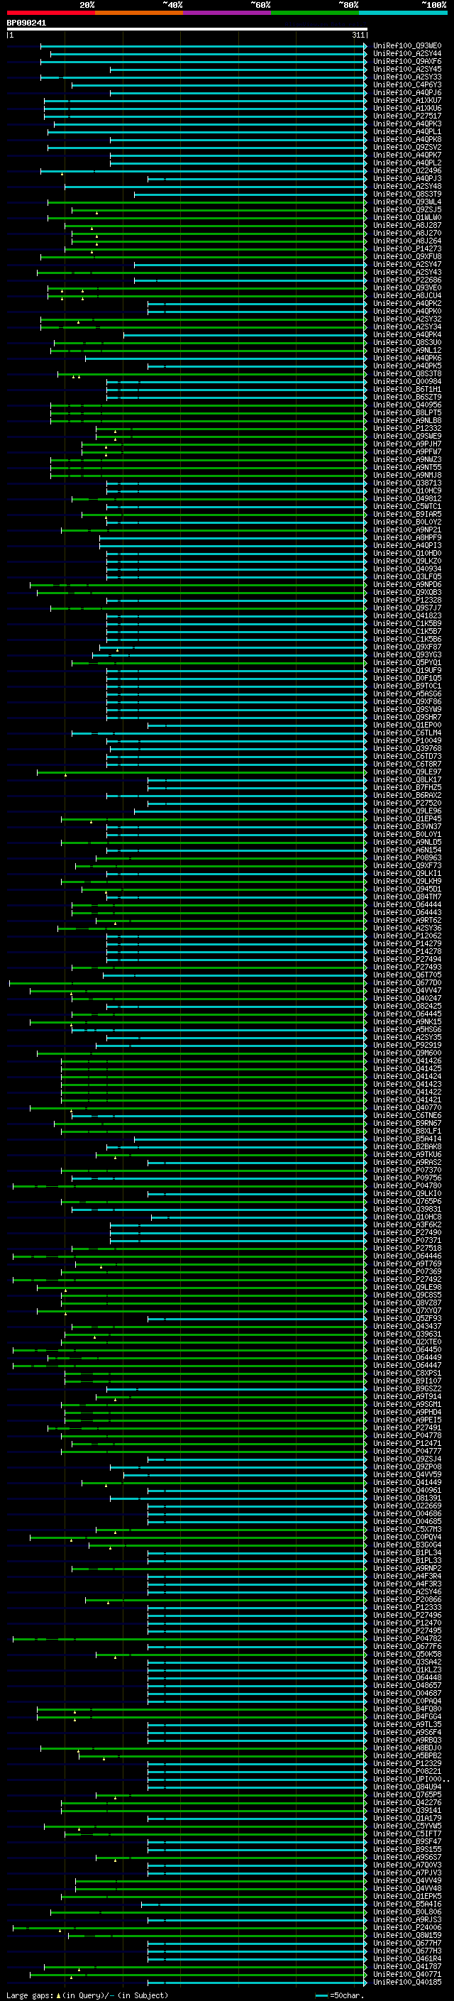Select hit UniRef100_A9TKU6
This screenshot has width=454, height=2001.
click(407, 1154)
